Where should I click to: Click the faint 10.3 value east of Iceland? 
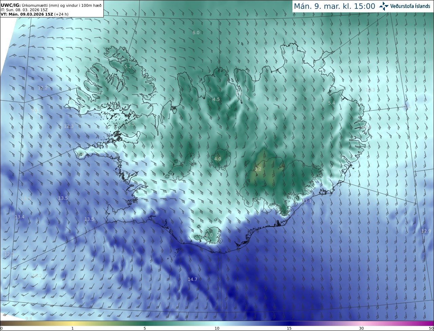point(370,90)
